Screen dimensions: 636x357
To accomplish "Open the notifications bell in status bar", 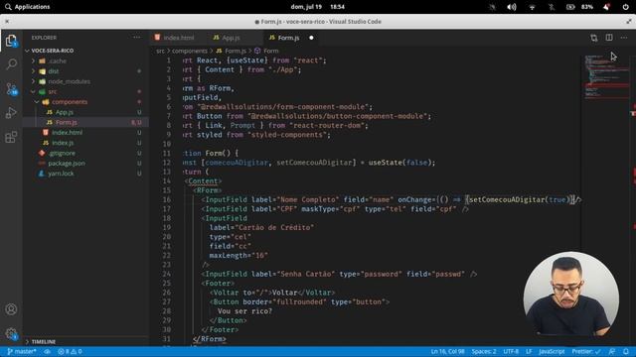I will [626, 351].
